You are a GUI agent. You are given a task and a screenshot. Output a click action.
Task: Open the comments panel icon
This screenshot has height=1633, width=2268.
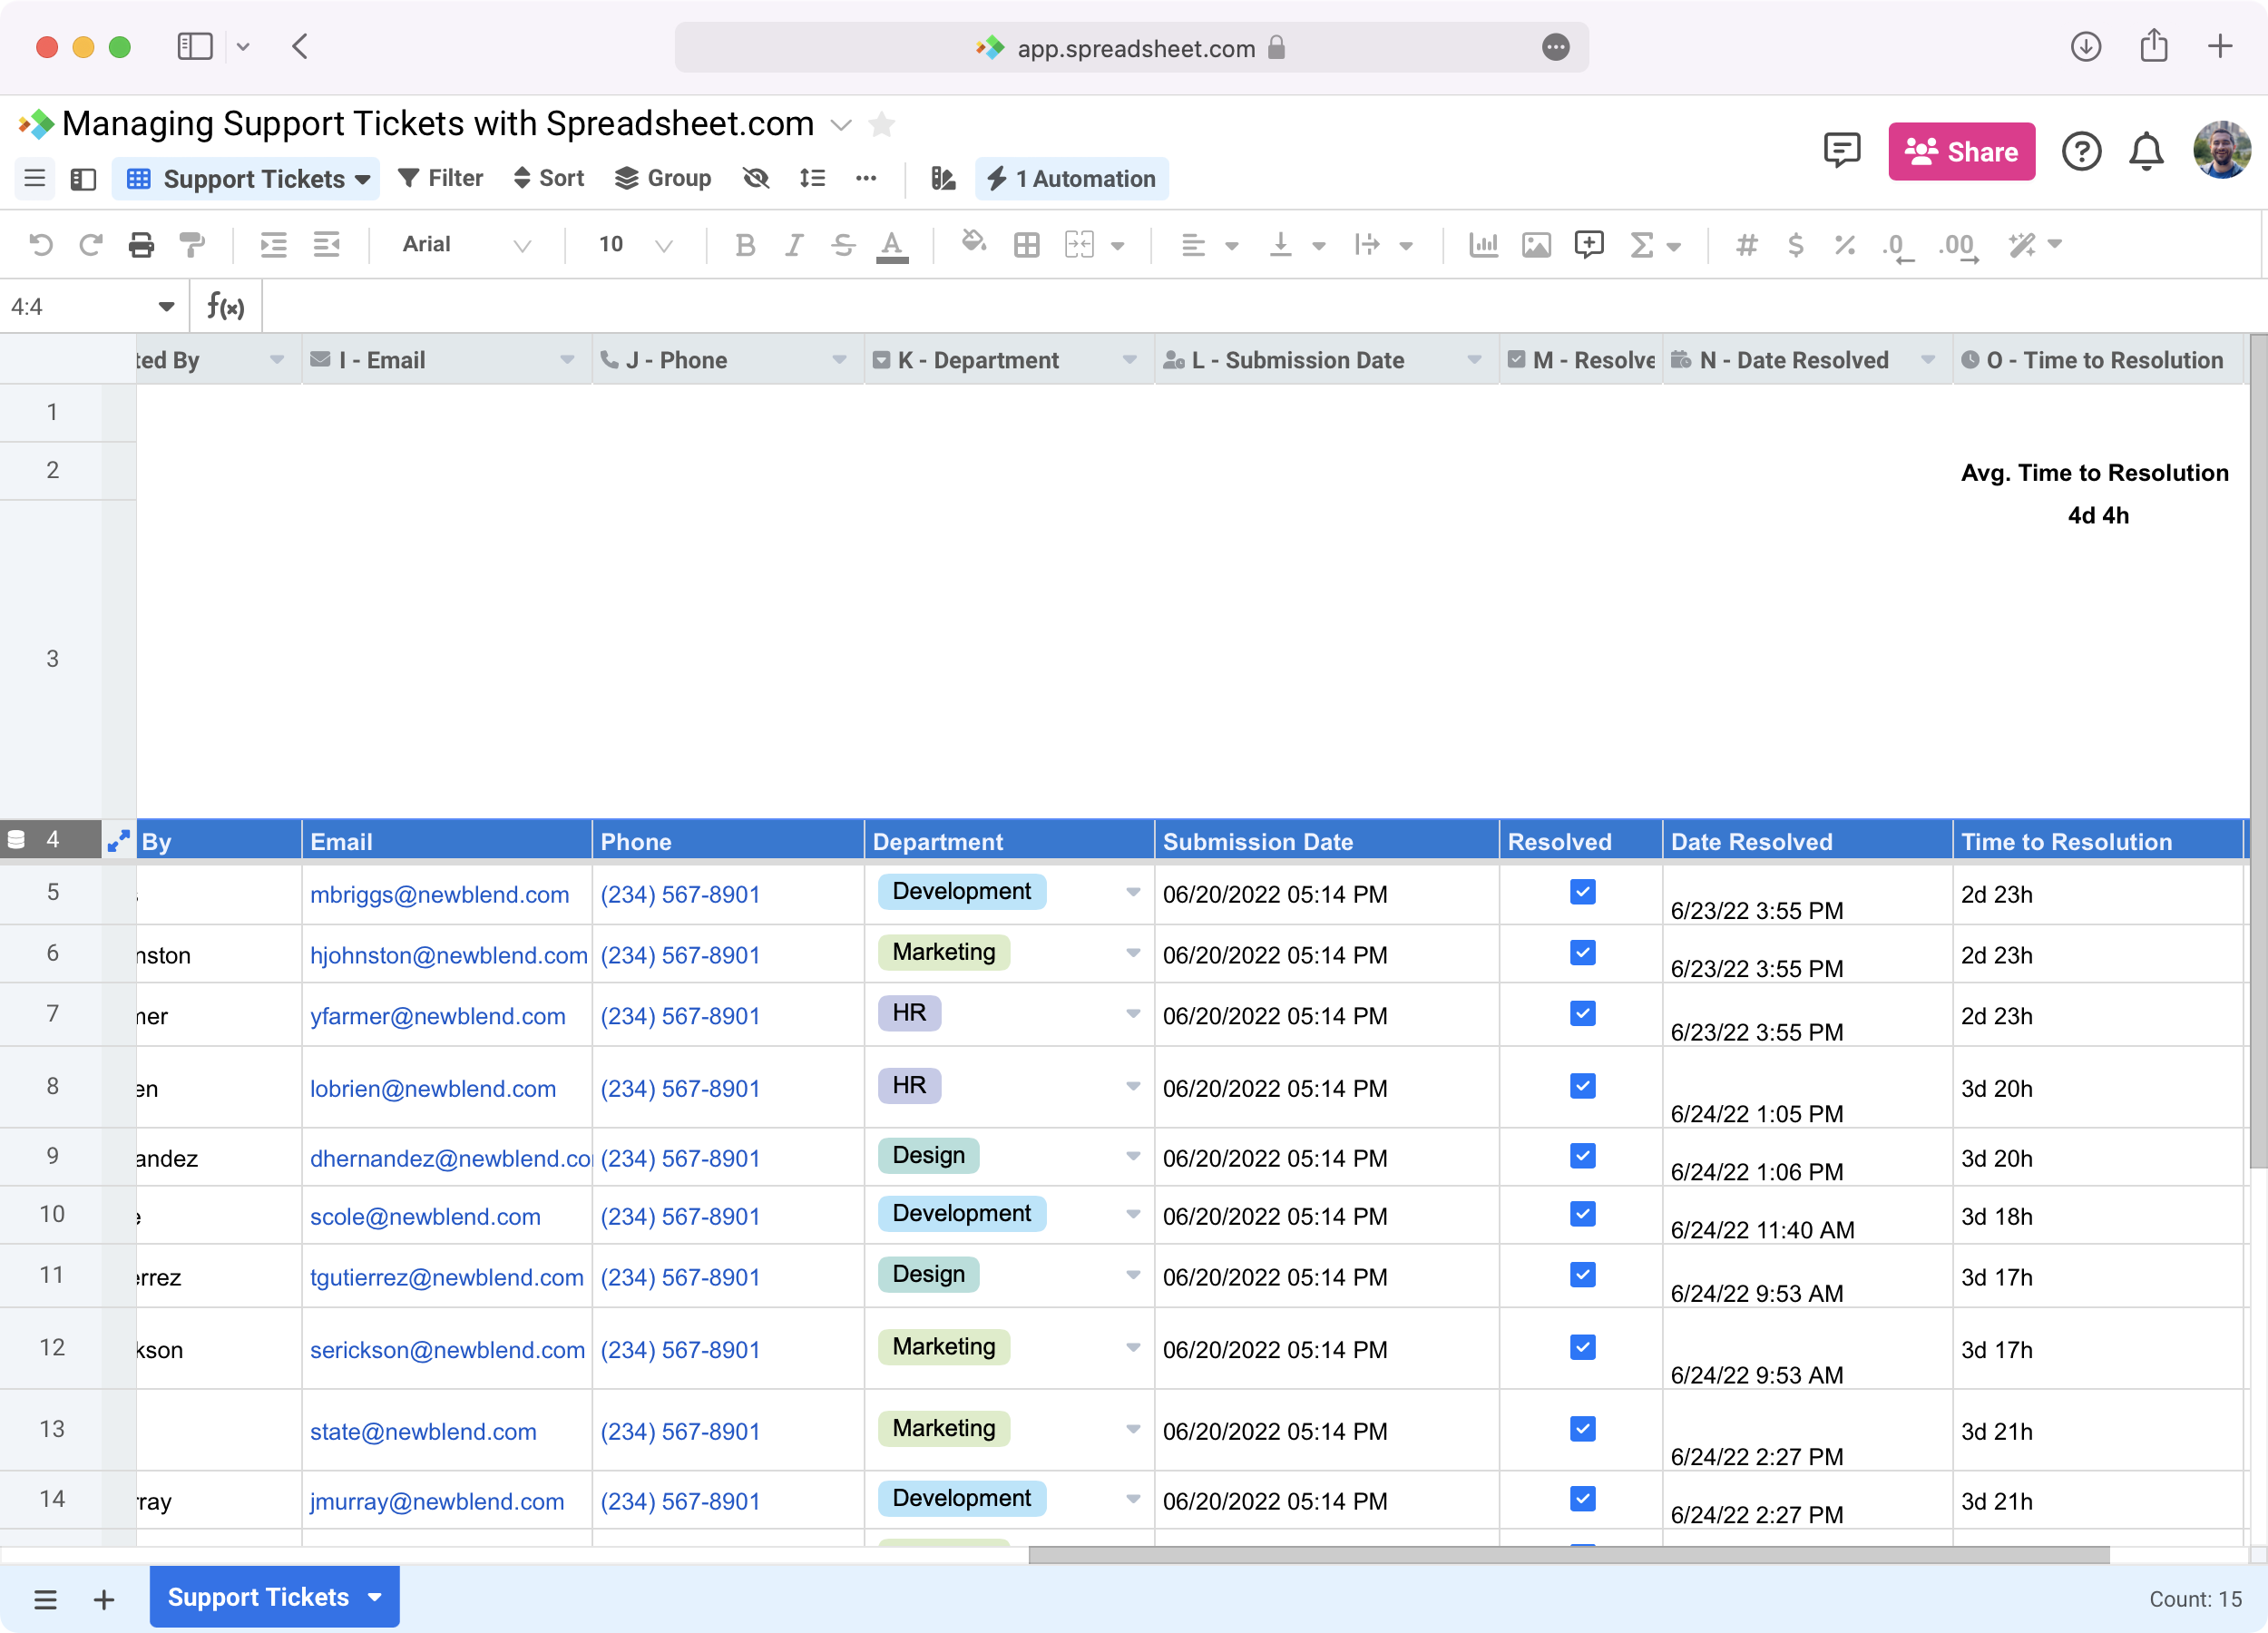(1841, 151)
